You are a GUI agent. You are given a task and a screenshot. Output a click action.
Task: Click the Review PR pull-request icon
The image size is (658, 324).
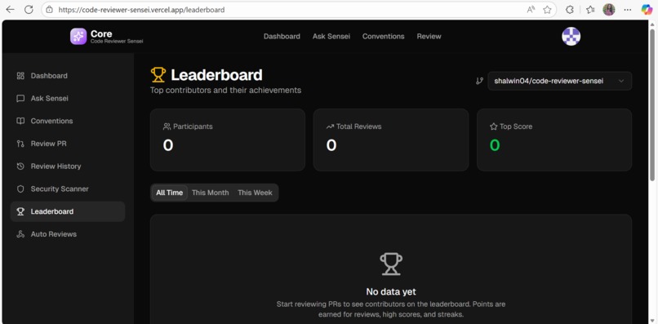point(20,144)
